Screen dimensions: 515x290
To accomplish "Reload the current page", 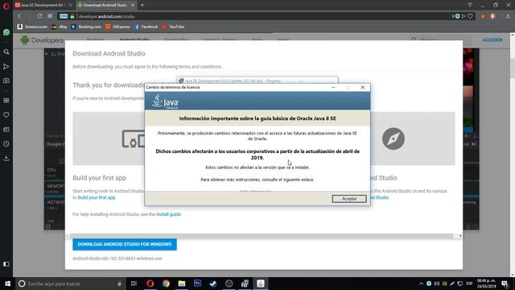I will (39, 16).
